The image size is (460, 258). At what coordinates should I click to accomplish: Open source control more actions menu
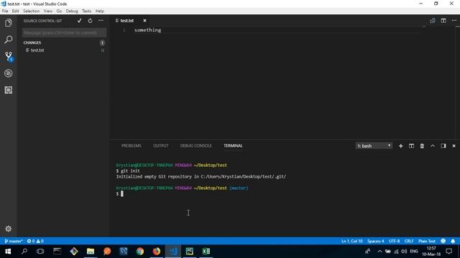[101, 21]
